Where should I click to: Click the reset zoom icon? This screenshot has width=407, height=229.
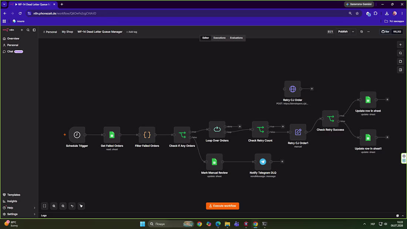click(x=72, y=206)
